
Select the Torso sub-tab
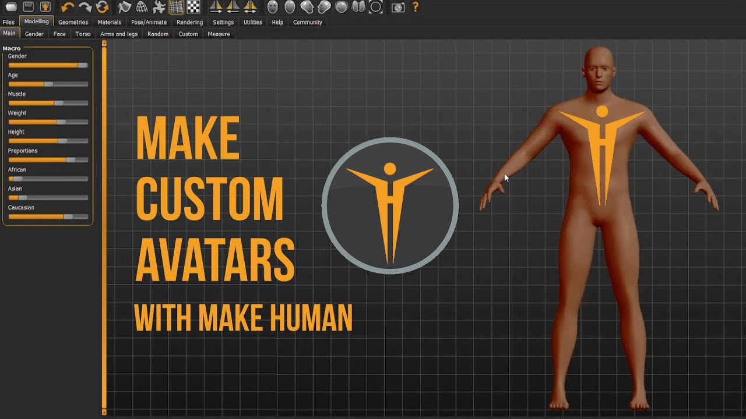click(x=83, y=34)
